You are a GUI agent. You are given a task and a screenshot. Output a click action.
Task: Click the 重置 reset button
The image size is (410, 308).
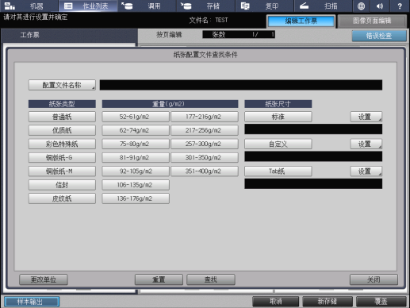pos(159,279)
